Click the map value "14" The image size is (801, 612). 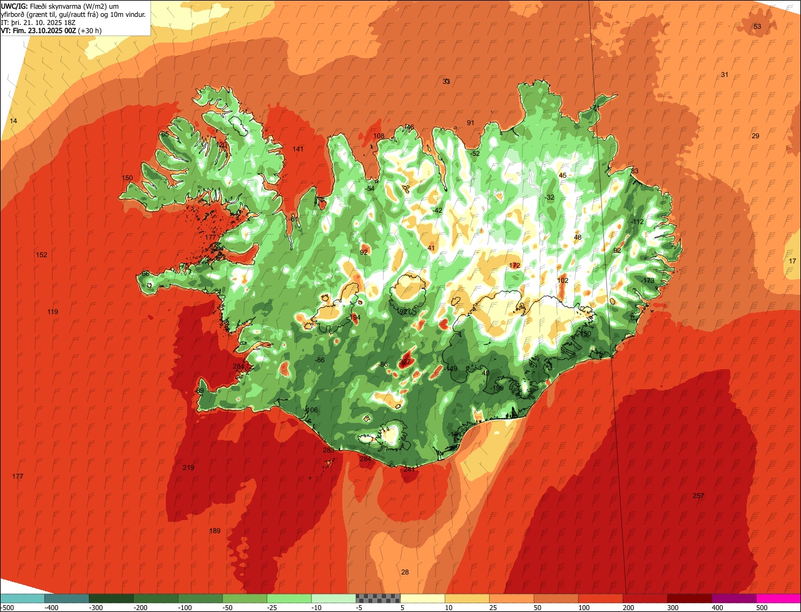click(x=14, y=121)
